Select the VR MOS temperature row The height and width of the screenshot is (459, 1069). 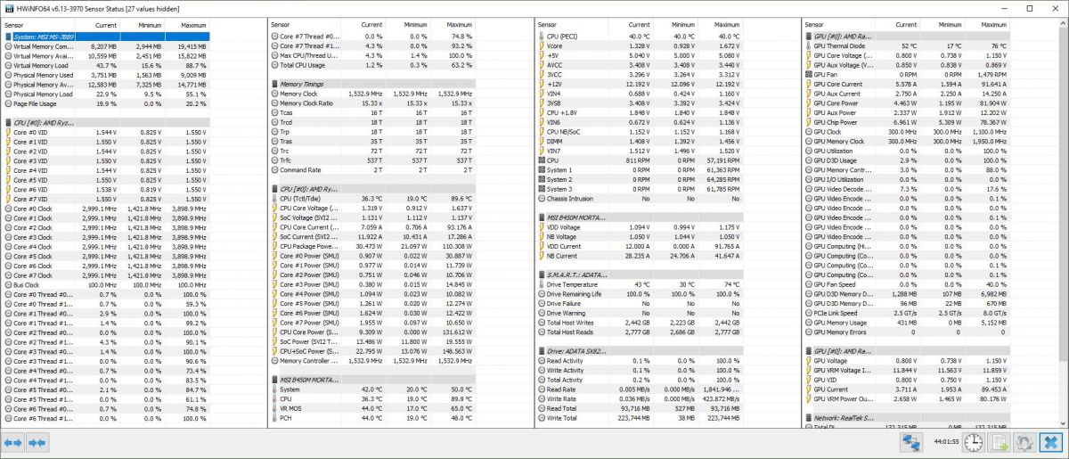[x=373, y=408]
